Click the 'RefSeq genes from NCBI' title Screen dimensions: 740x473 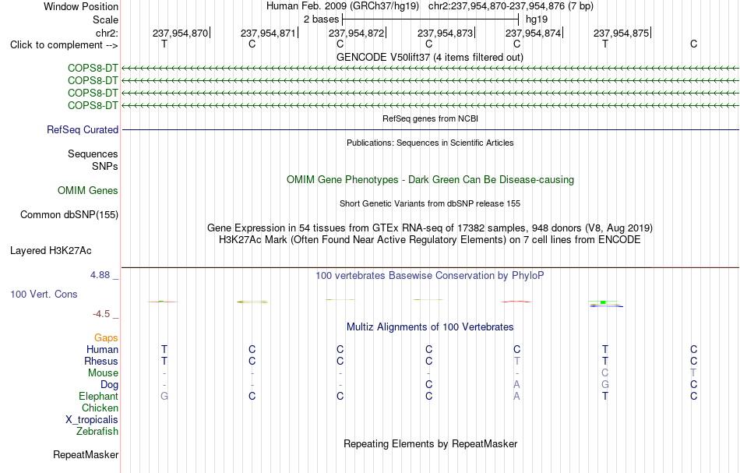[x=430, y=119]
